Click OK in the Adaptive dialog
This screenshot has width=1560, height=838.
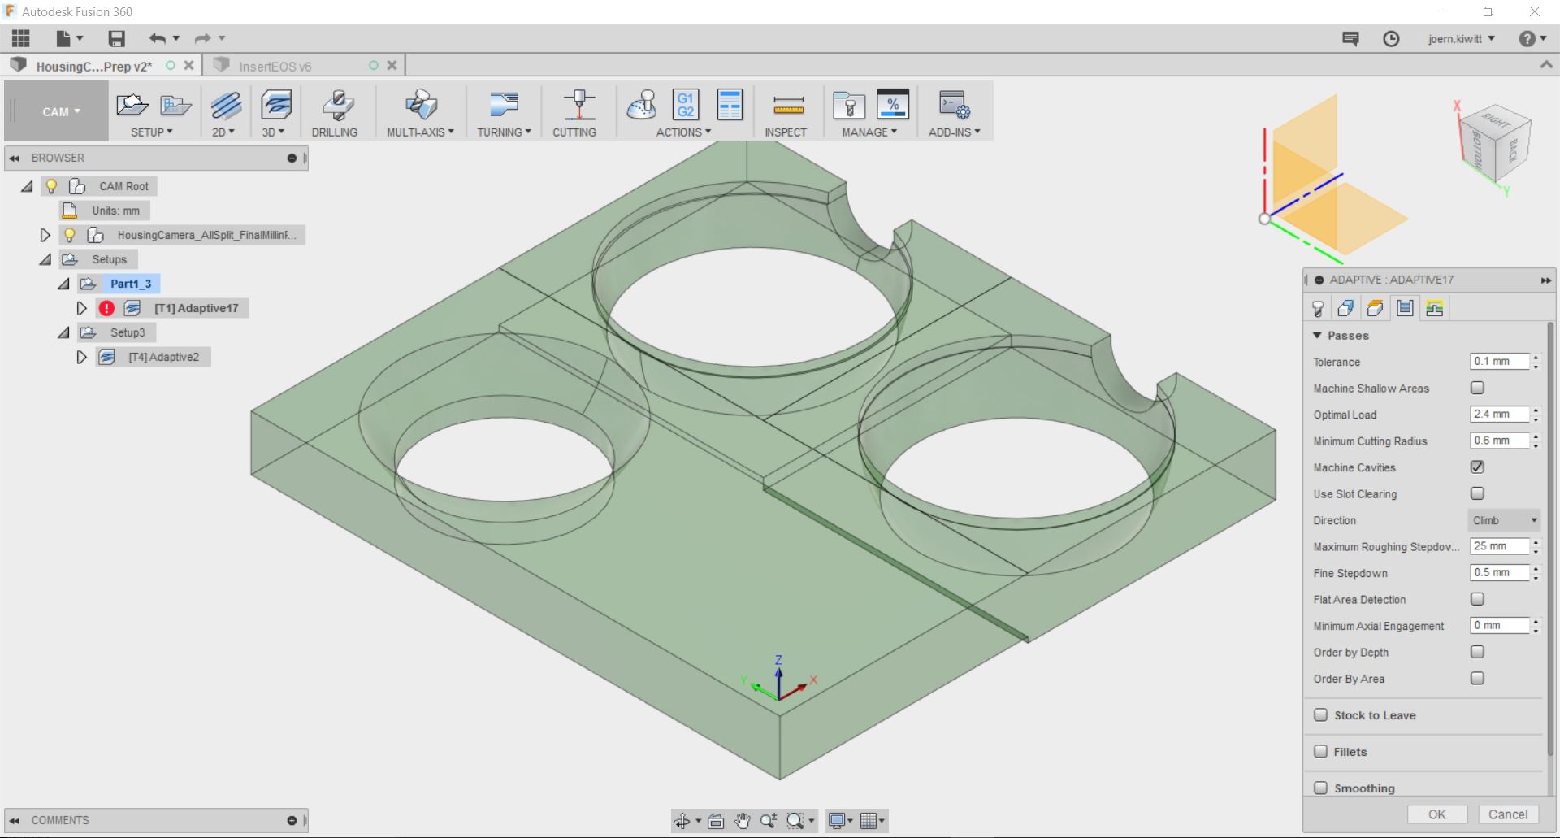pyautogui.click(x=1437, y=814)
